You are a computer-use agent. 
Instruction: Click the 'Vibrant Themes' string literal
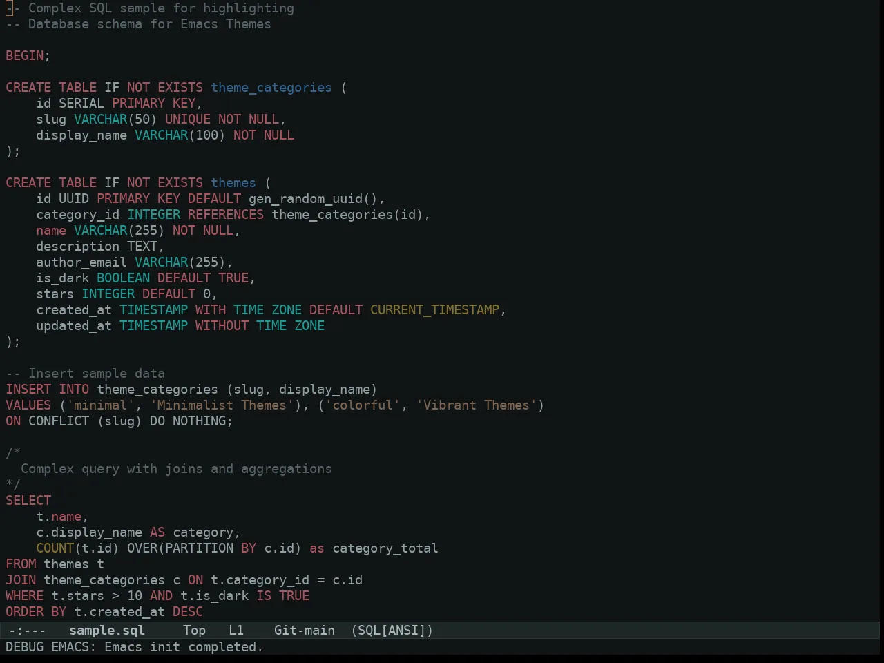[477, 405]
